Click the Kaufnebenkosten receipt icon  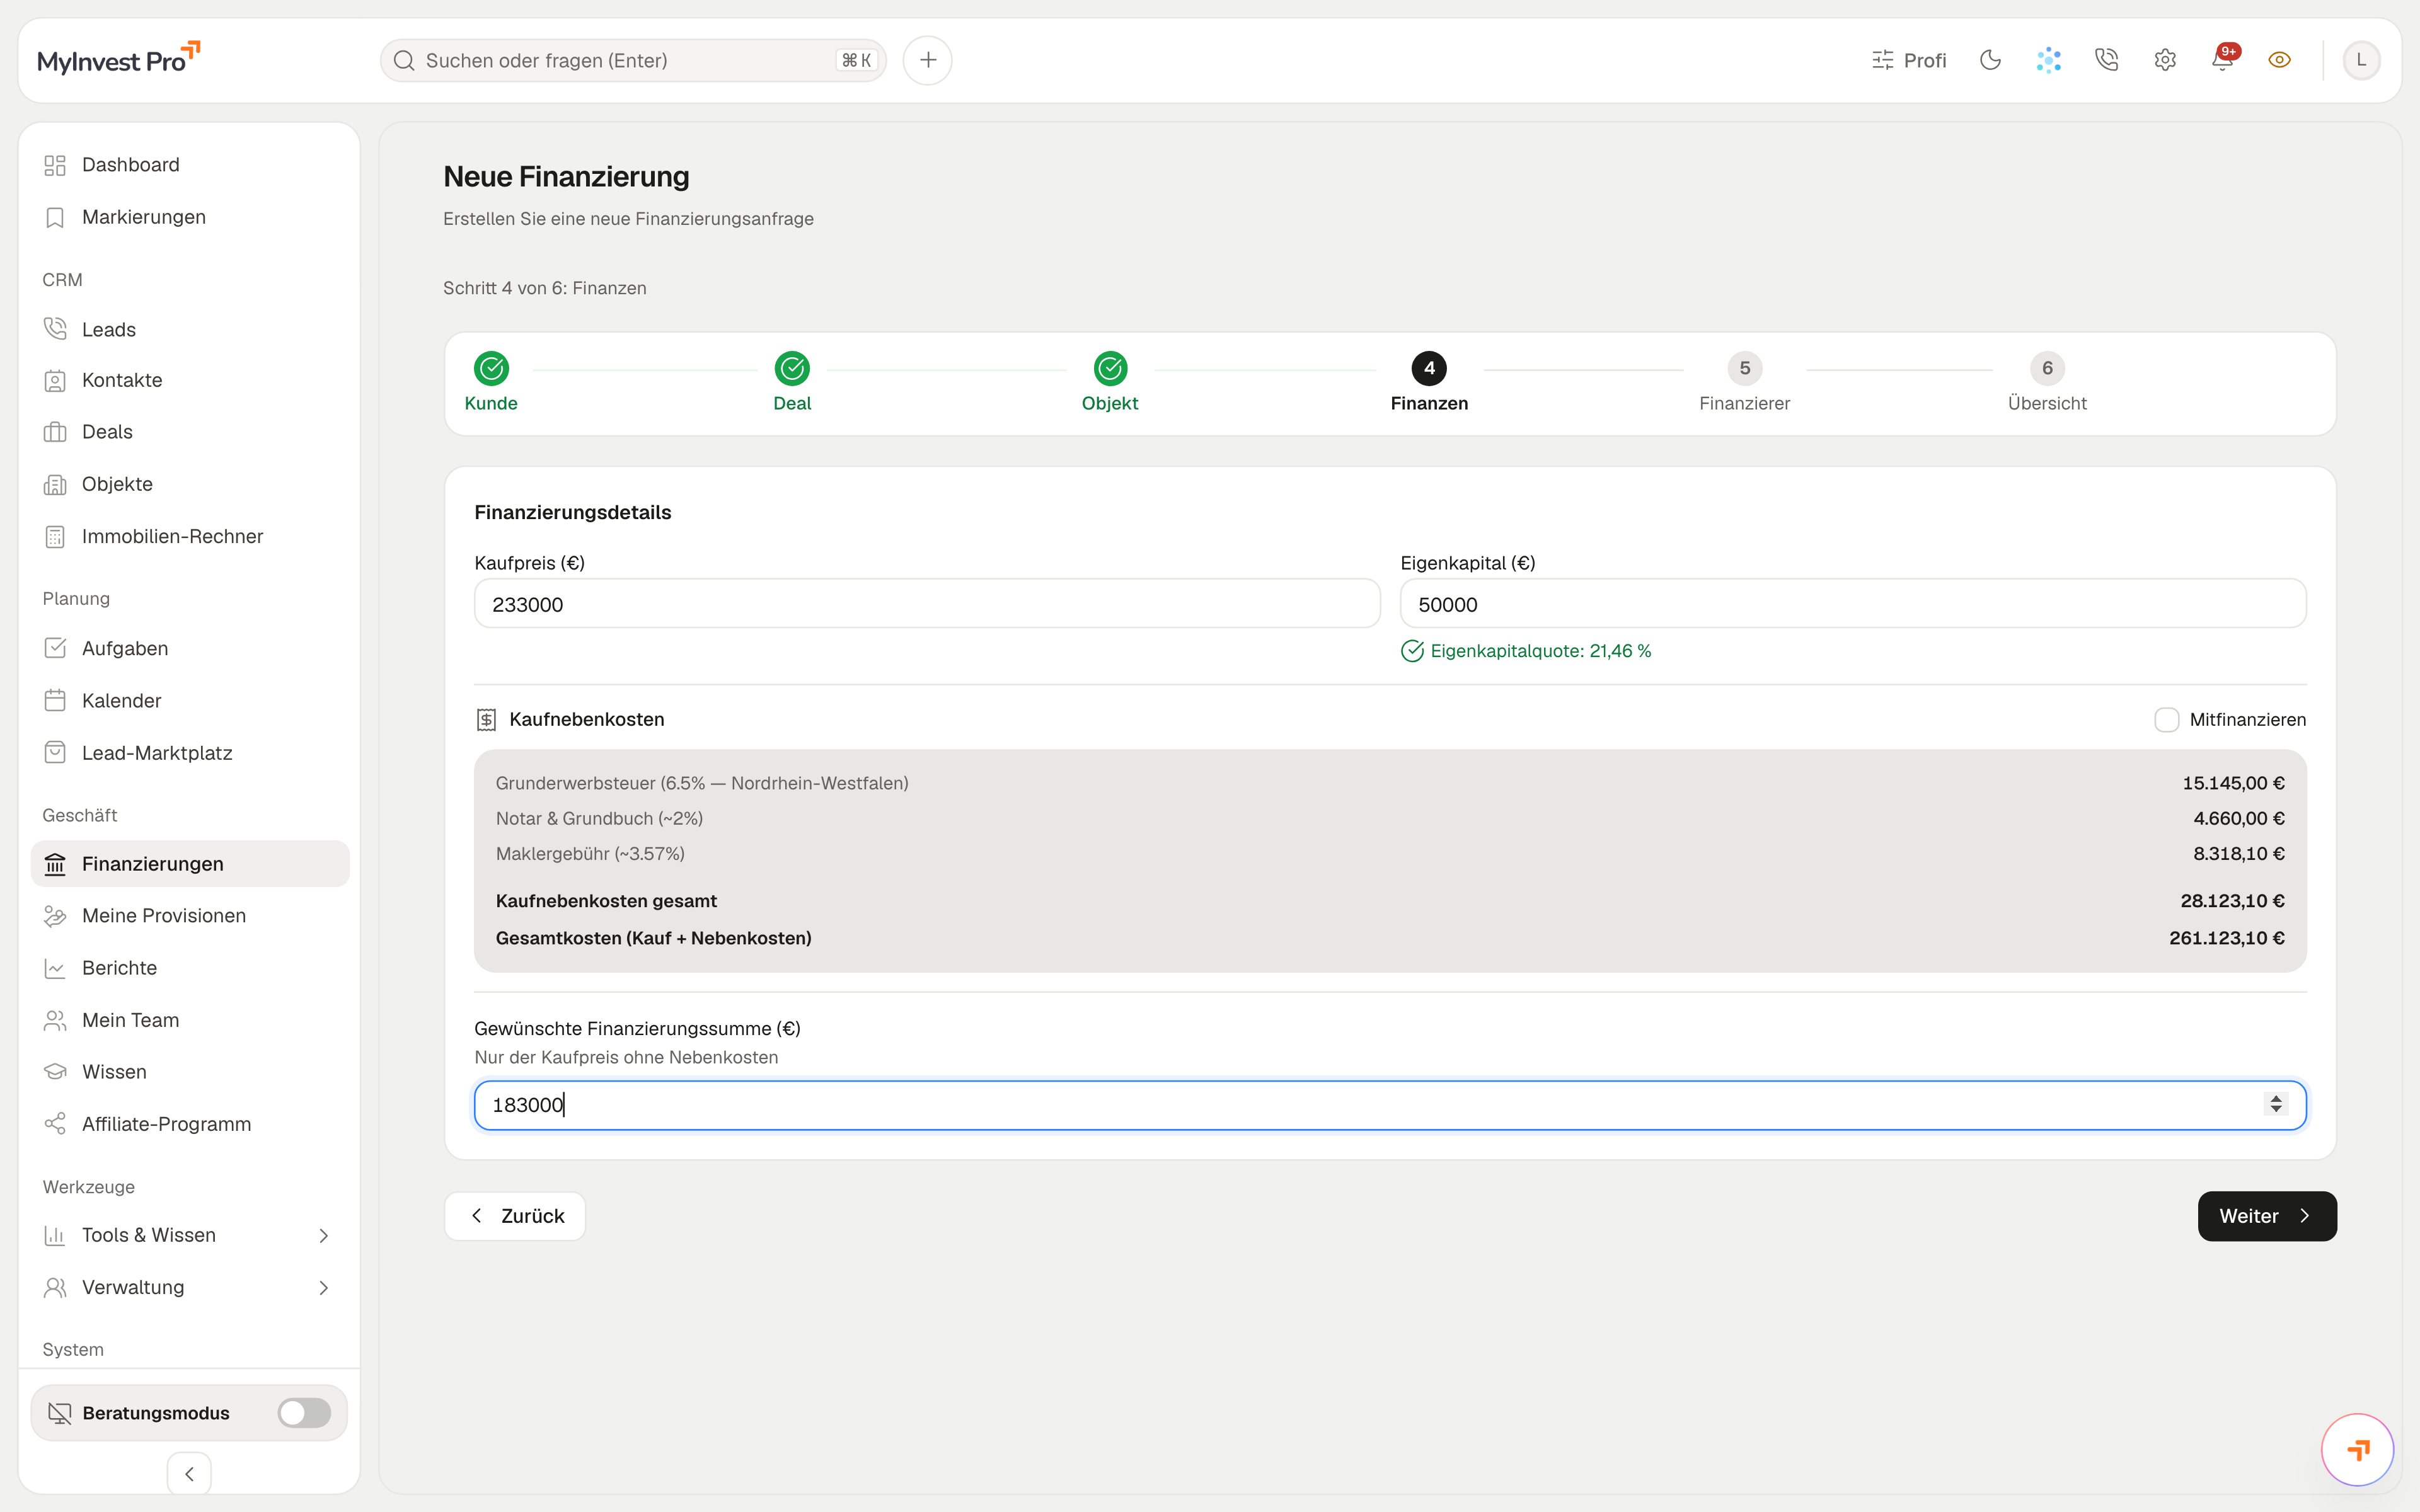[x=486, y=720]
